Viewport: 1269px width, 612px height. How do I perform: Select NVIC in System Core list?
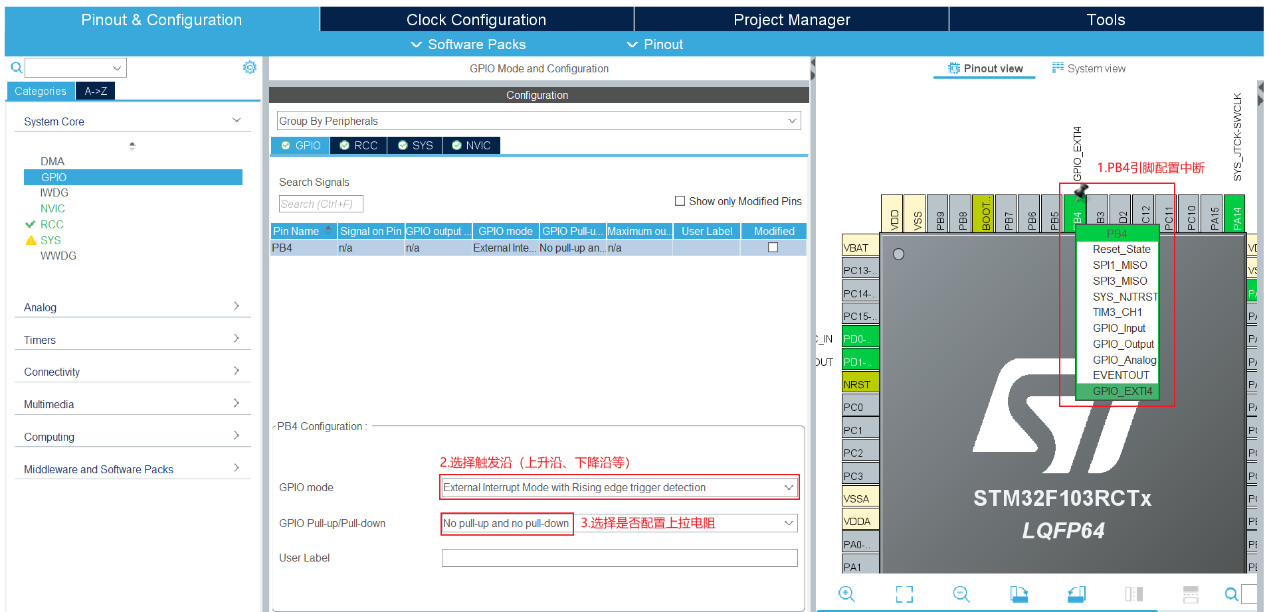coord(52,208)
